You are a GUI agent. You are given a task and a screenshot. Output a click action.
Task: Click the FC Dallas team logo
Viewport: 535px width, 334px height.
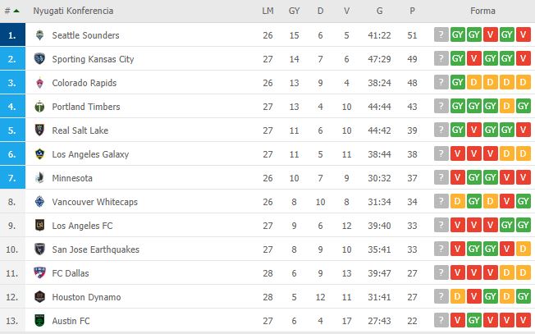(x=39, y=273)
